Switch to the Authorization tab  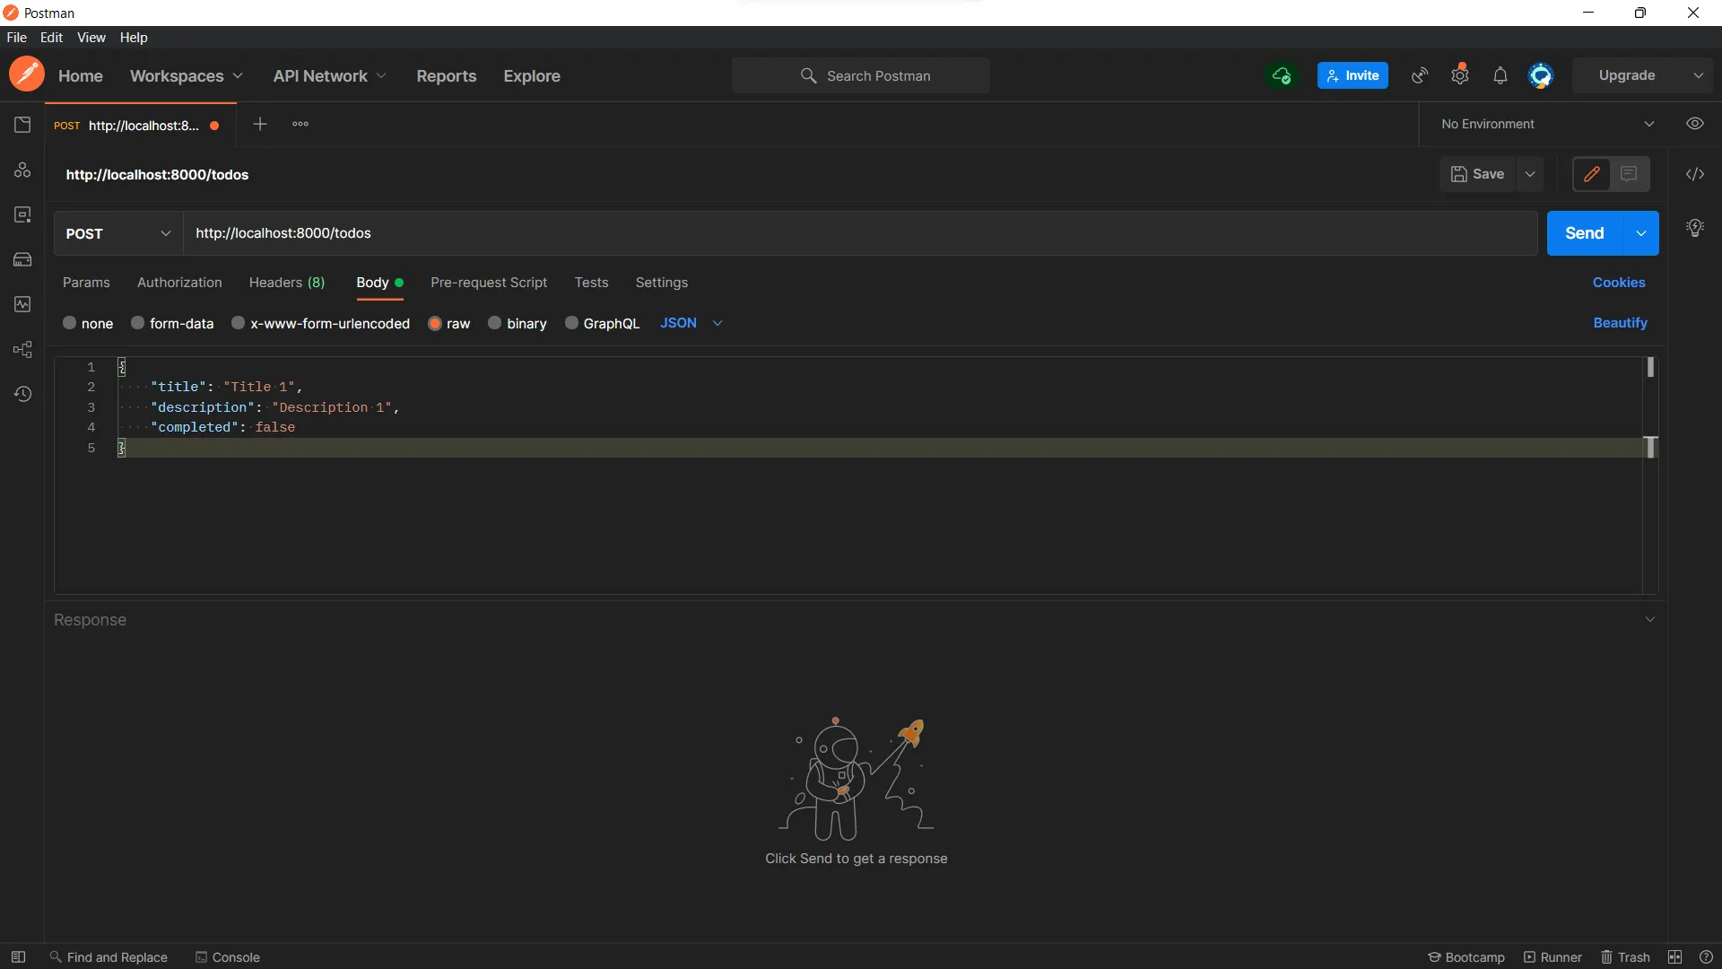(179, 283)
